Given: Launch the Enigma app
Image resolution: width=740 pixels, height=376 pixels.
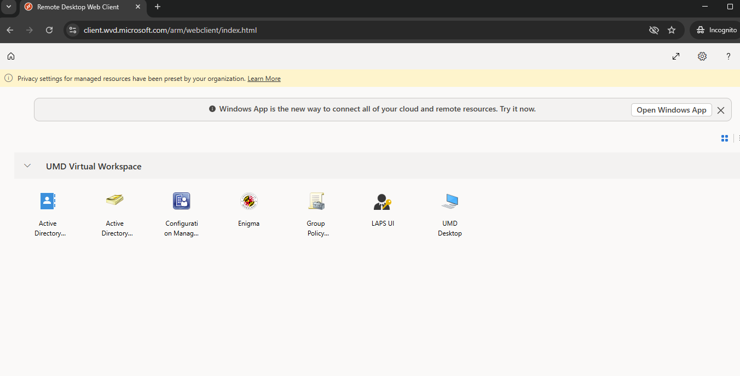Looking at the screenshot, I should click(249, 202).
